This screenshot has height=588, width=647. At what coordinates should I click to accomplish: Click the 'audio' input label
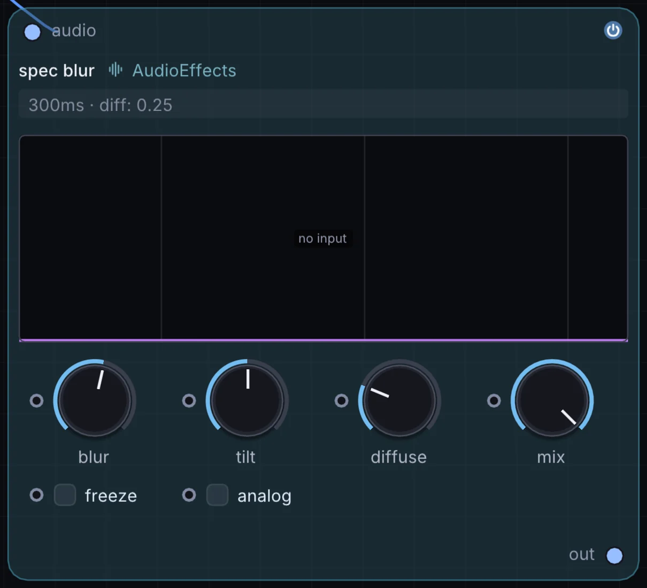tap(74, 30)
